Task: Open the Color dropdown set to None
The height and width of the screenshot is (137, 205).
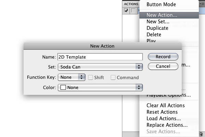Action: (100, 87)
